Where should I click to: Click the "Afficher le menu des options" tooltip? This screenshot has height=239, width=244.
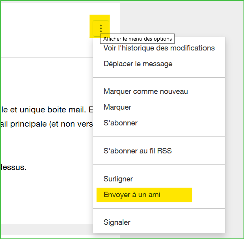coord(137,39)
